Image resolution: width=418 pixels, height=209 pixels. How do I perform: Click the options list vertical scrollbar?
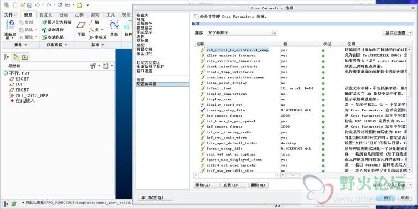pos(410,109)
